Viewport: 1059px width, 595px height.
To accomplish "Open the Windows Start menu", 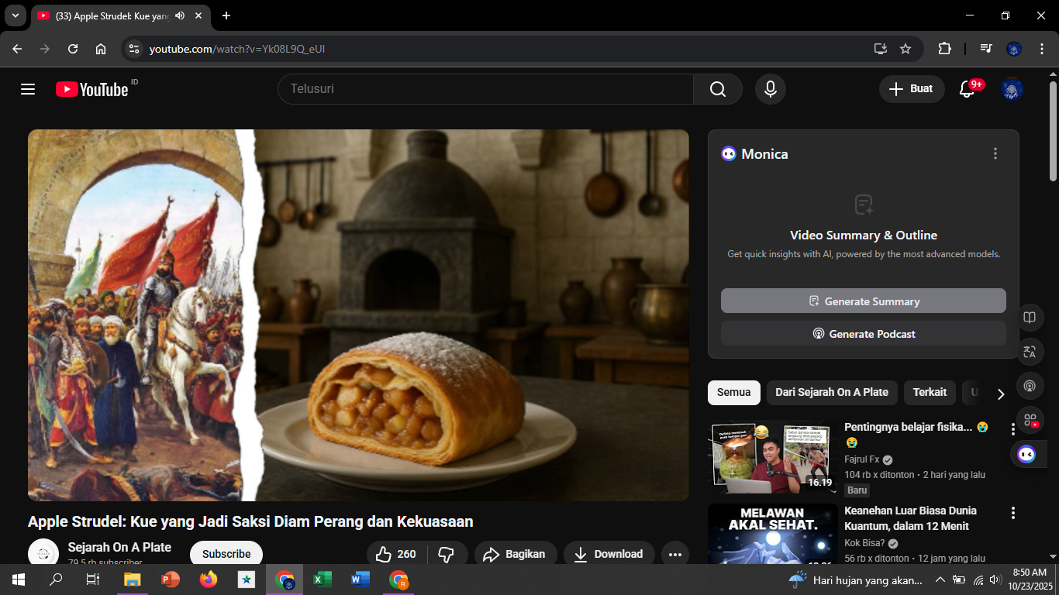I will pos(19,580).
